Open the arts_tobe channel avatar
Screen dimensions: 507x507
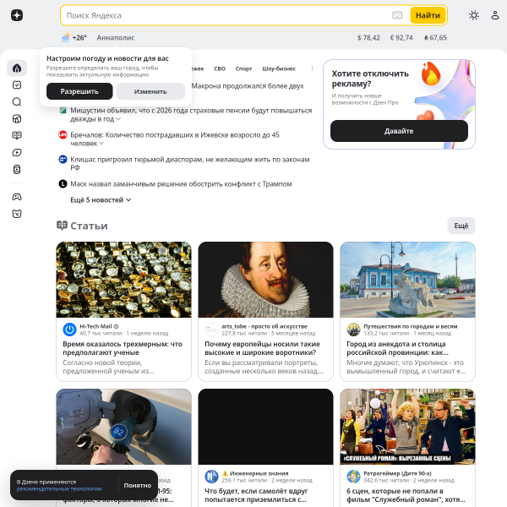click(211, 330)
